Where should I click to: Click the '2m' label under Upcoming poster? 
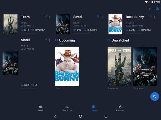pos(57,88)
